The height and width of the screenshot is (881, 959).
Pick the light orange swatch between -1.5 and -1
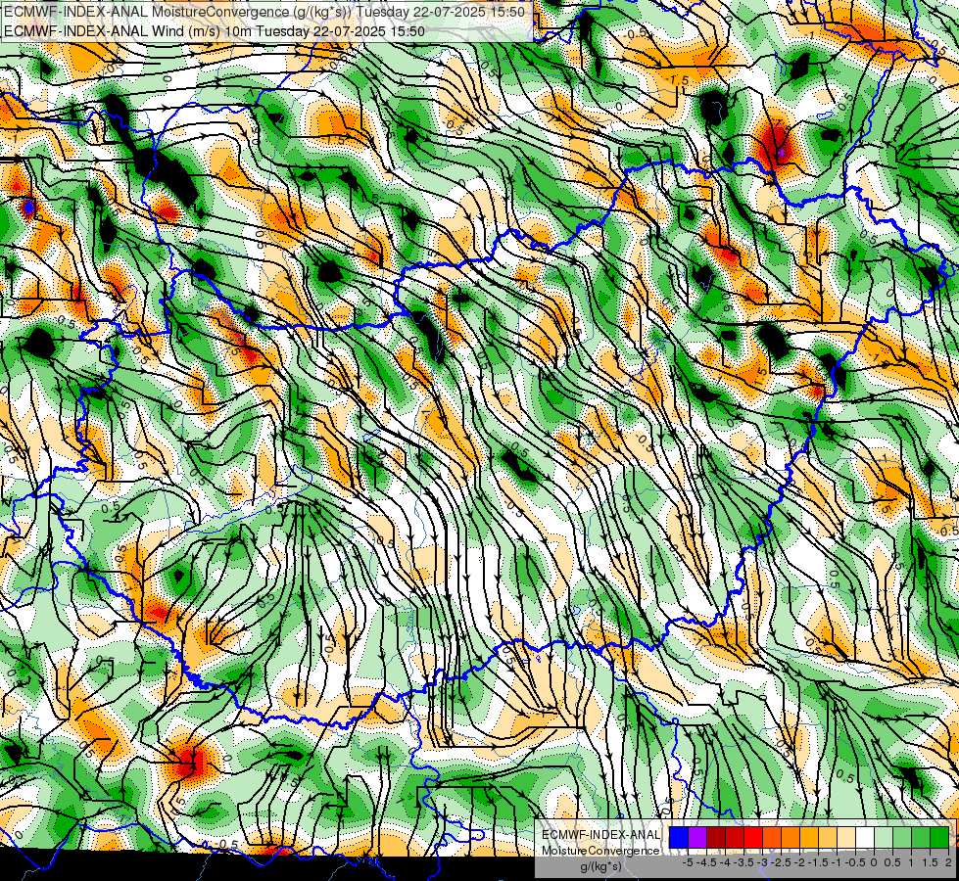828,838
